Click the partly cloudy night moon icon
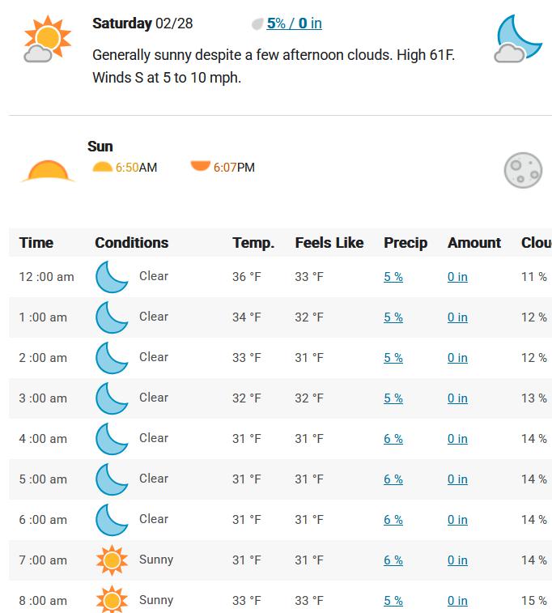Viewport: 552px width, 613px height. click(517, 38)
